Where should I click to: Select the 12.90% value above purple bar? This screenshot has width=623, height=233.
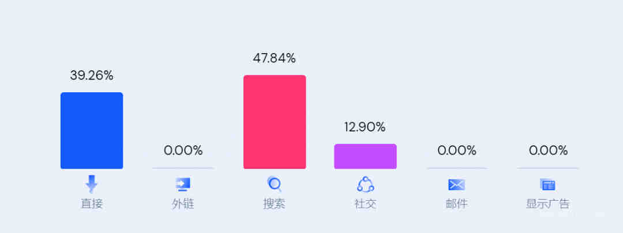[365, 127]
